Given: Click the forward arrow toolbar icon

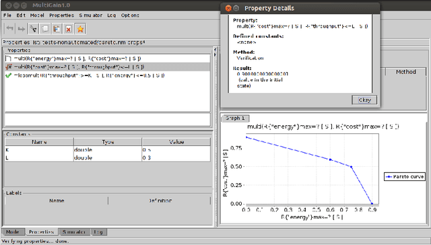Looking at the screenshot, I should [22, 28].
